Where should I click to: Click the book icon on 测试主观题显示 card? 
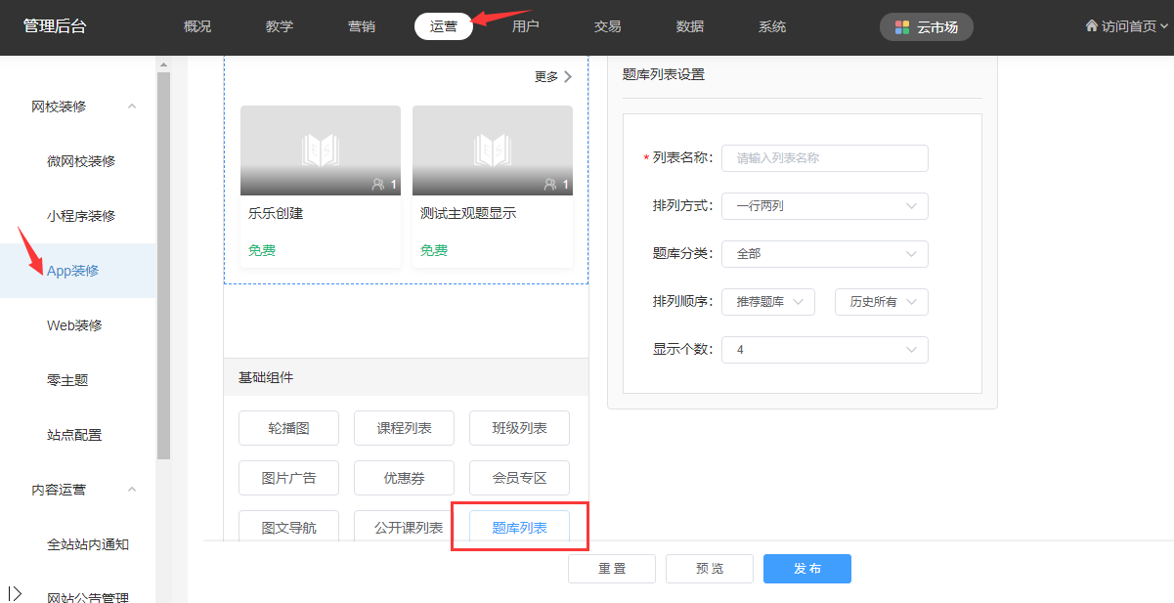(492, 150)
